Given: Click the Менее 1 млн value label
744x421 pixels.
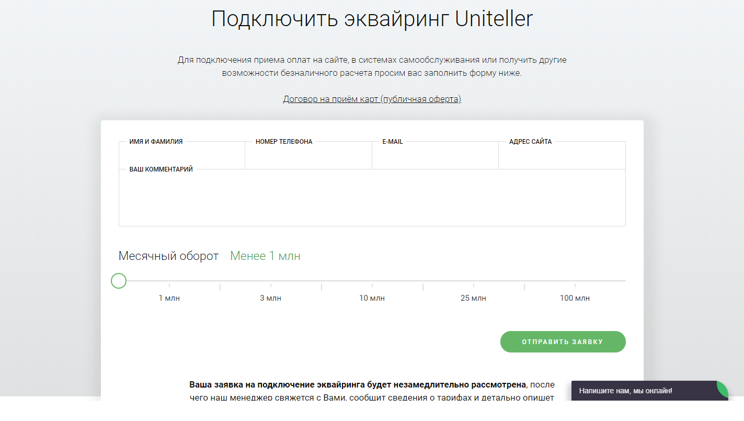Looking at the screenshot, I should pos(265,256).
